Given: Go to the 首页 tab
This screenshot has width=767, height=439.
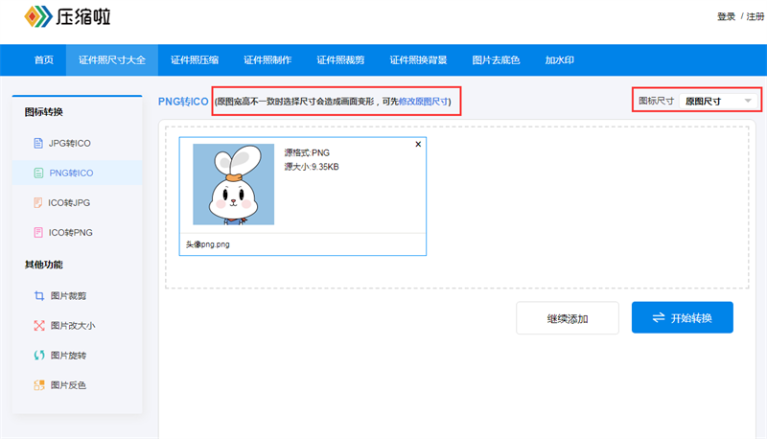Looking at the screenshot, I should coord(43,60).
